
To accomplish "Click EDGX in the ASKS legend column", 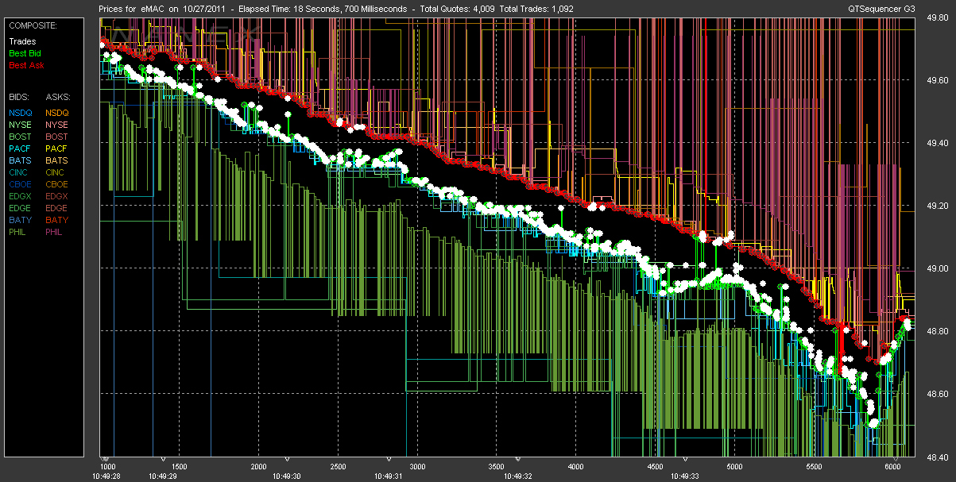I will pos(58,196).
